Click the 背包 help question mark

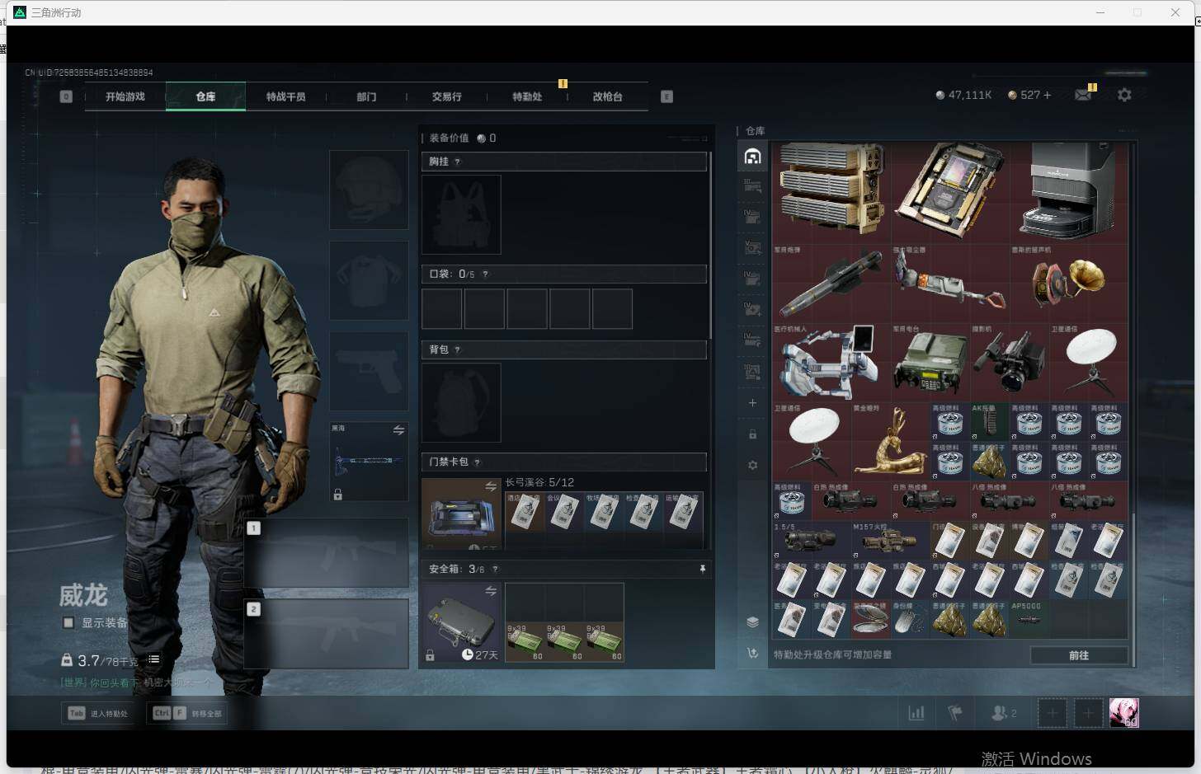click(457, 349)
